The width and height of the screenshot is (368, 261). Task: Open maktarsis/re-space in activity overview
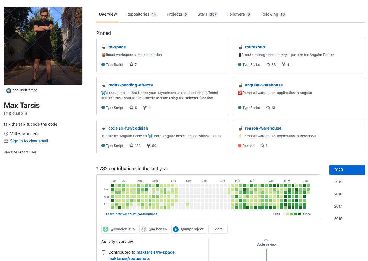155,252
